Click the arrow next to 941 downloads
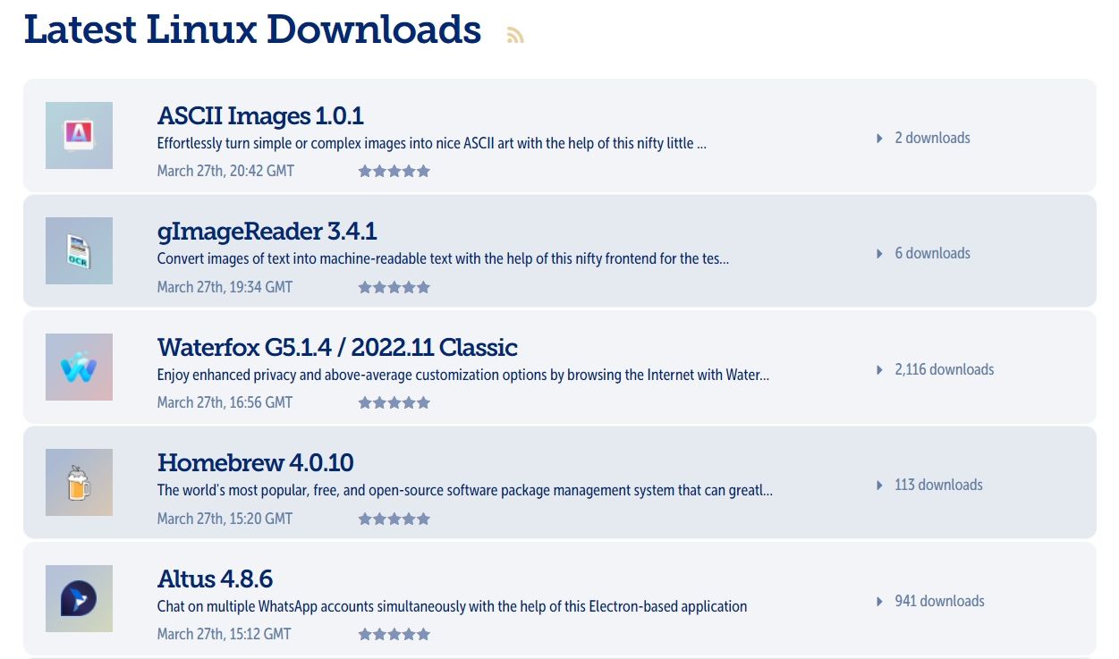Image resolution: width=1119 pixels, height=659 pixels. (x=879, y=601)
